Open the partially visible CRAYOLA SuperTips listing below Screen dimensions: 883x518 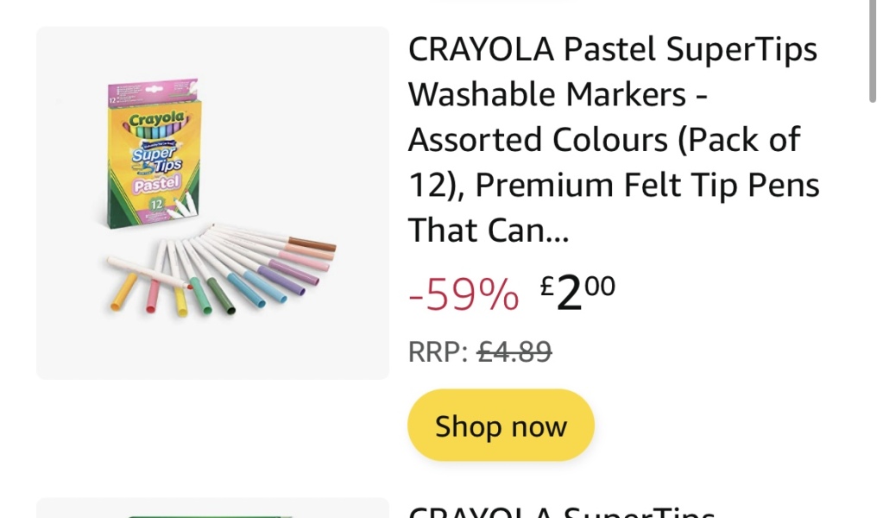click(561, 511)
